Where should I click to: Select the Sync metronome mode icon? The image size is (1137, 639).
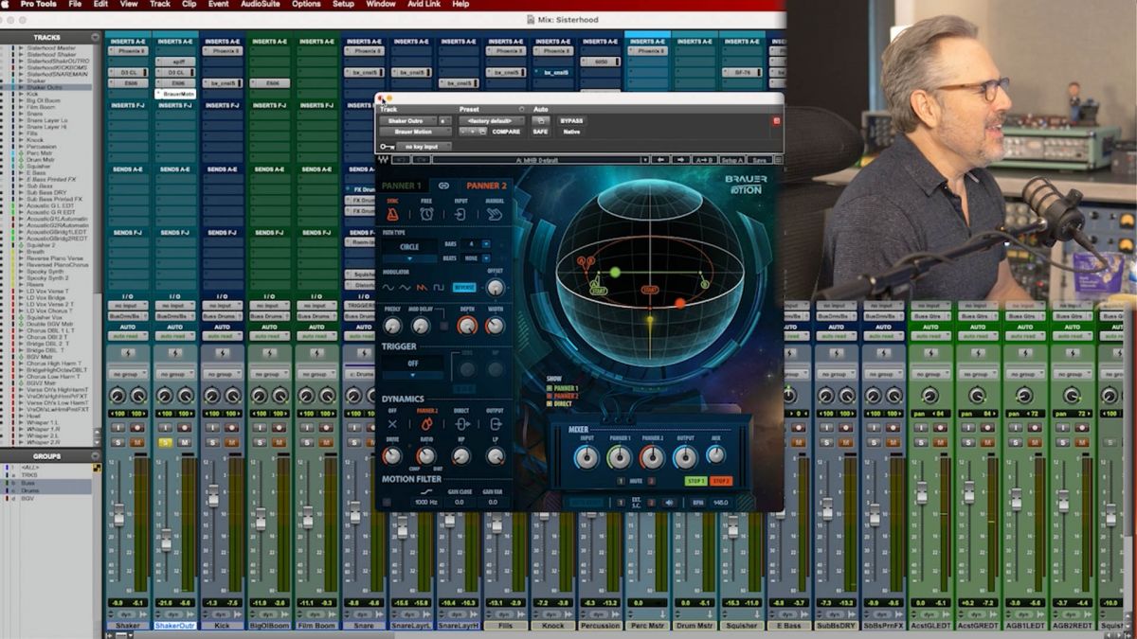tap(393, 214)
